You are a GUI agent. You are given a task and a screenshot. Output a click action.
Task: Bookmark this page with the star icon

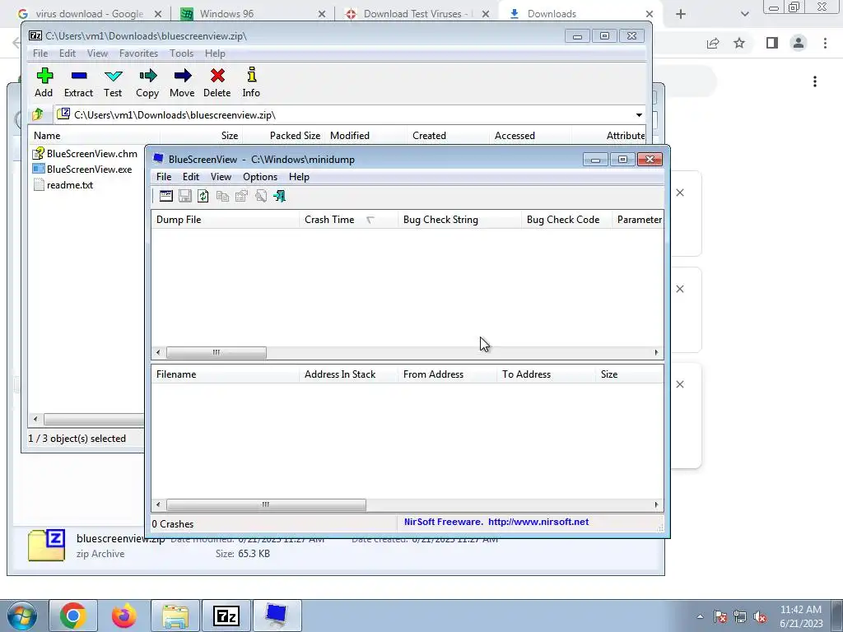pos(739,44)
